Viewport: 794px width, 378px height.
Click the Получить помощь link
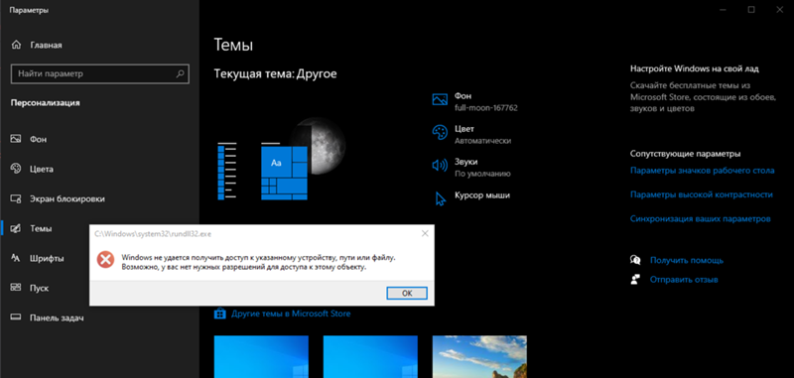tap(687, 260)
